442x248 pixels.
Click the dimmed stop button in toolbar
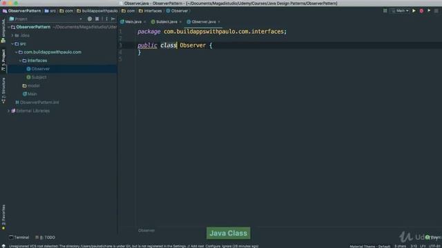[436, 11]
